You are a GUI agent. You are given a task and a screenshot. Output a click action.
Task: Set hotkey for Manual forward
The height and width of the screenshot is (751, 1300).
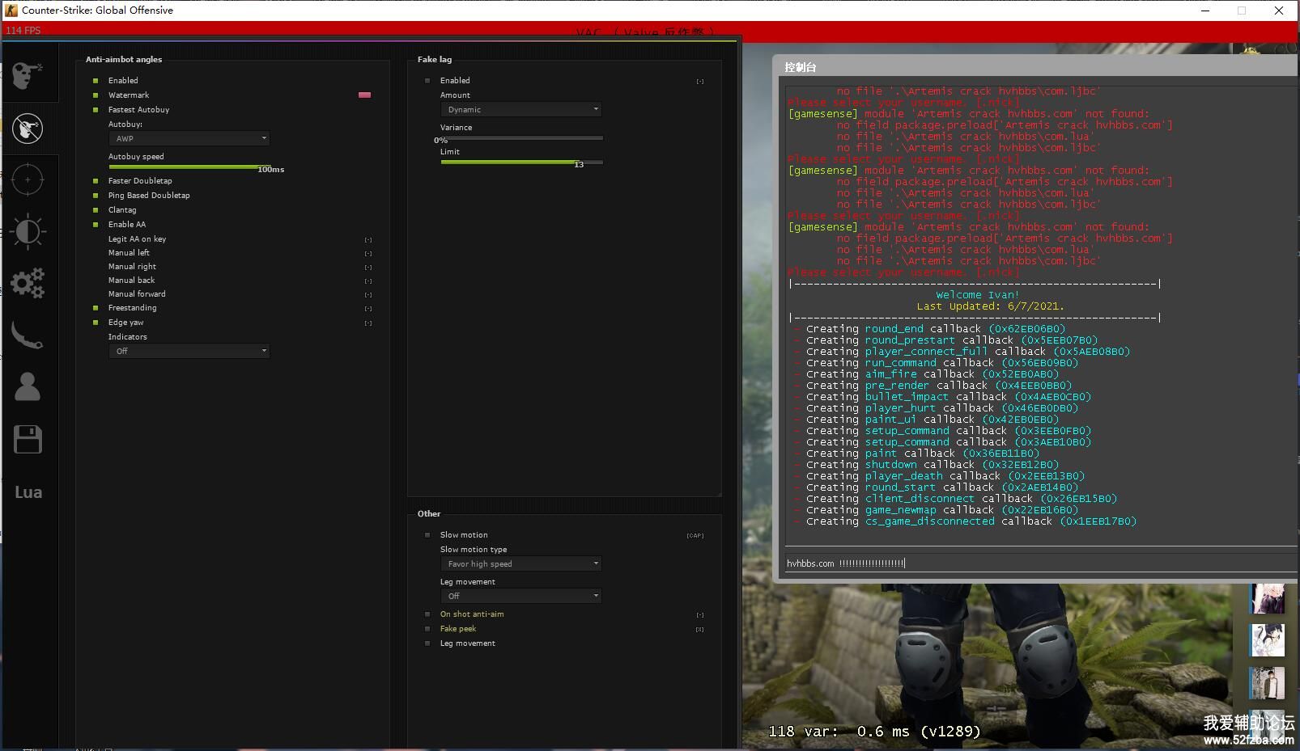(368, 295)
